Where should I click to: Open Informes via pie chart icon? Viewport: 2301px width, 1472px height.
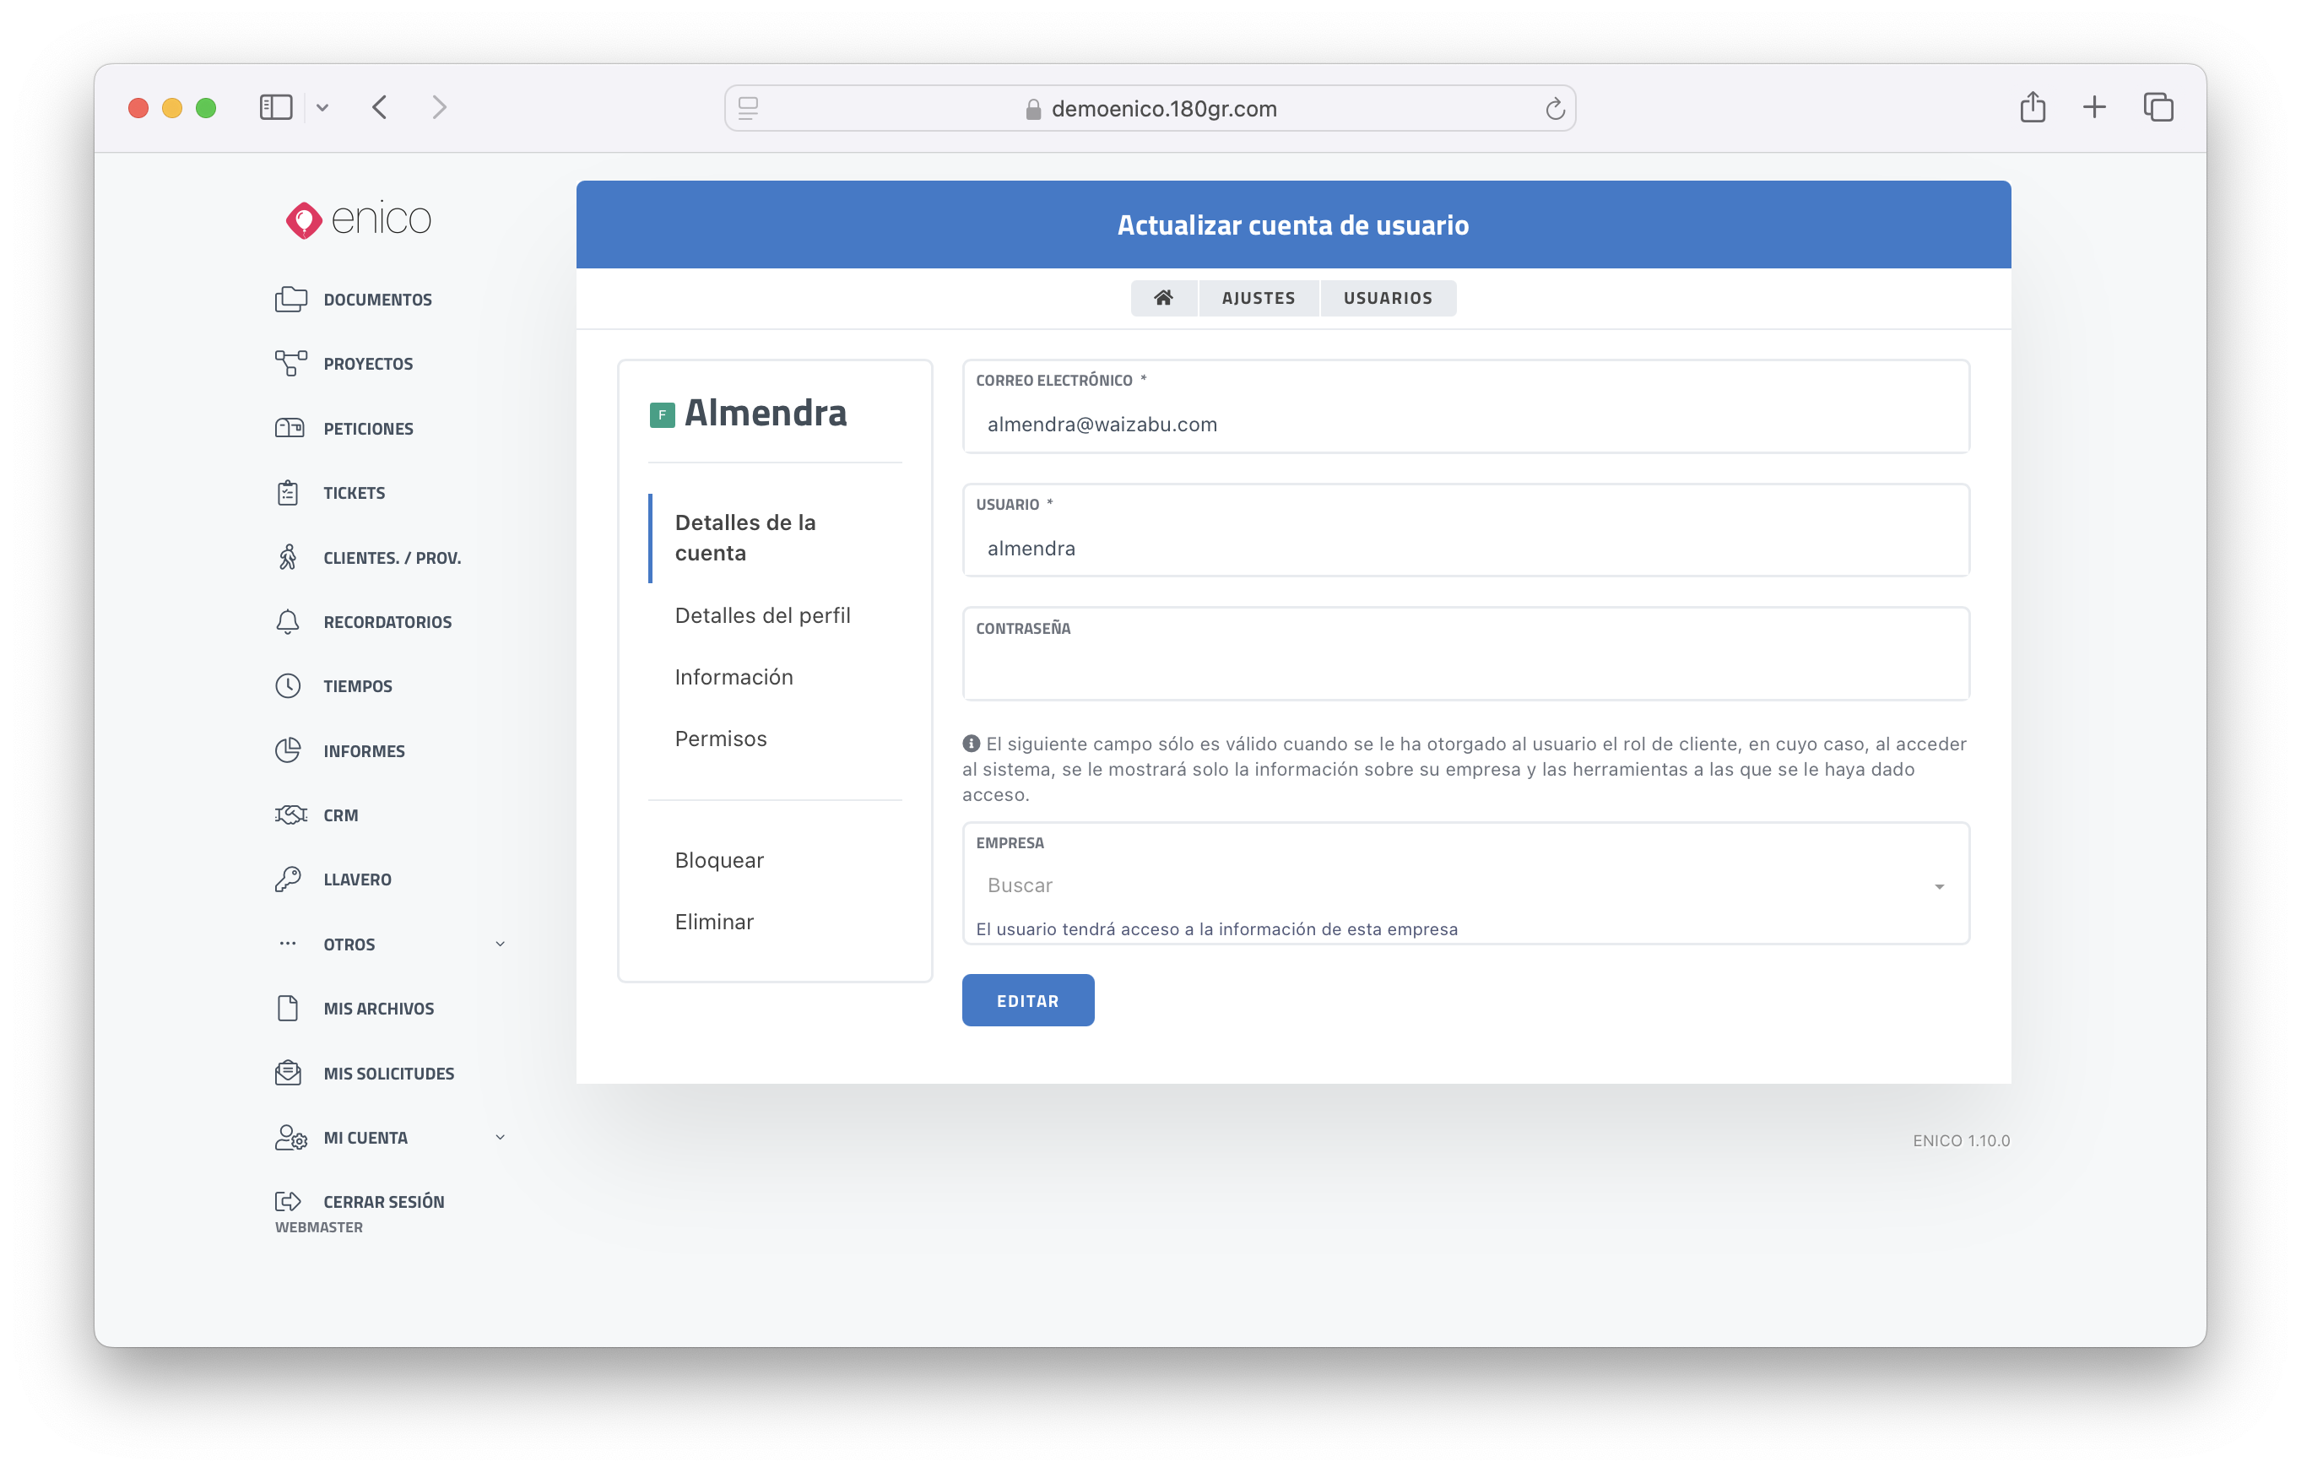click(288, 750)
